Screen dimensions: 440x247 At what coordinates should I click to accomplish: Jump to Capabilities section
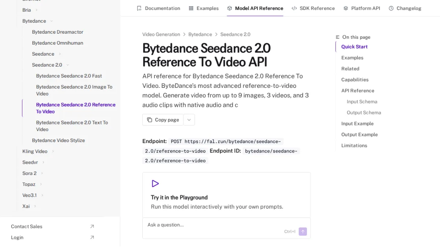coord(355,79)
